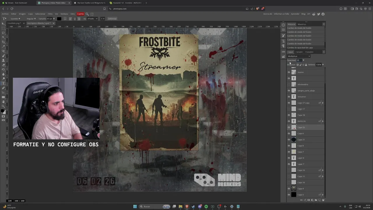
Task: Hide the sangre_parte_abajo layer
Action: point(289,90)
